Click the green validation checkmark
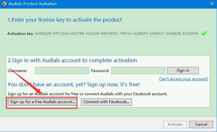 click(204, 33)
